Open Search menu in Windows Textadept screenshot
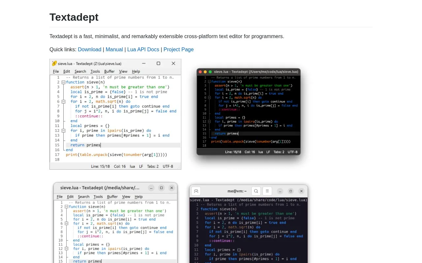Image resolution: width=422 pixels, height=263 pixels. [x=80, y=71]
